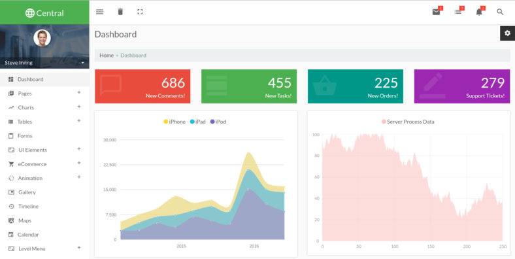The width and height of the screenshot is (515, 259).
Task: Click the Charts line icon in sidebar
Action: coord(11,107)
